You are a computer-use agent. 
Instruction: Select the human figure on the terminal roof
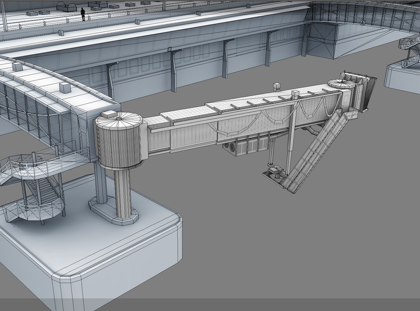coord(83,14)
